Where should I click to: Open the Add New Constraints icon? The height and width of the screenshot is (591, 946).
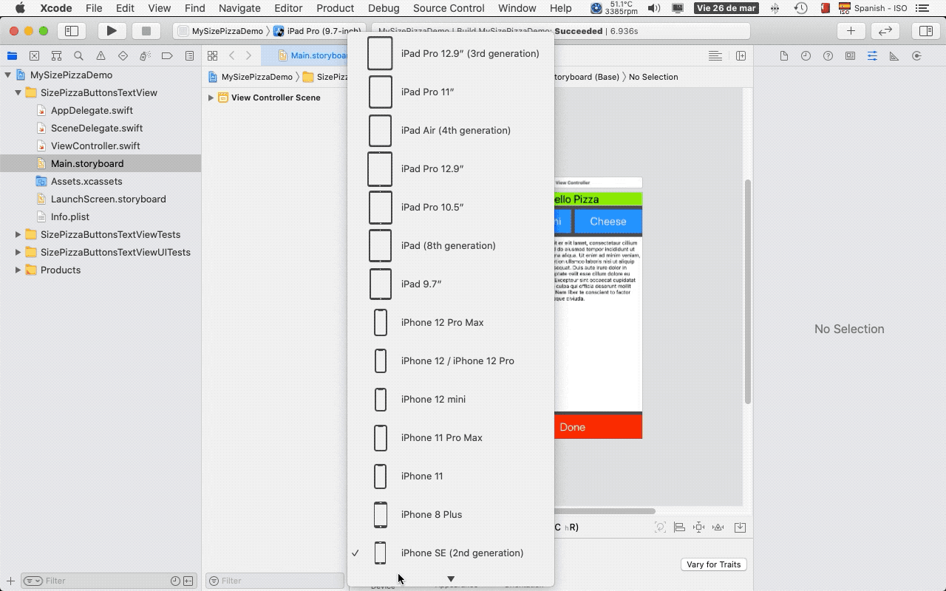coord(698,527)
